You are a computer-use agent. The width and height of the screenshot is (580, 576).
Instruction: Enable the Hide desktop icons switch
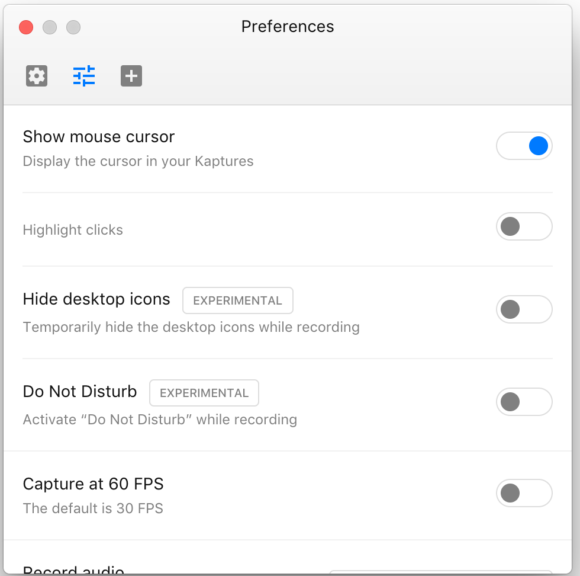[x=524, y=309]
